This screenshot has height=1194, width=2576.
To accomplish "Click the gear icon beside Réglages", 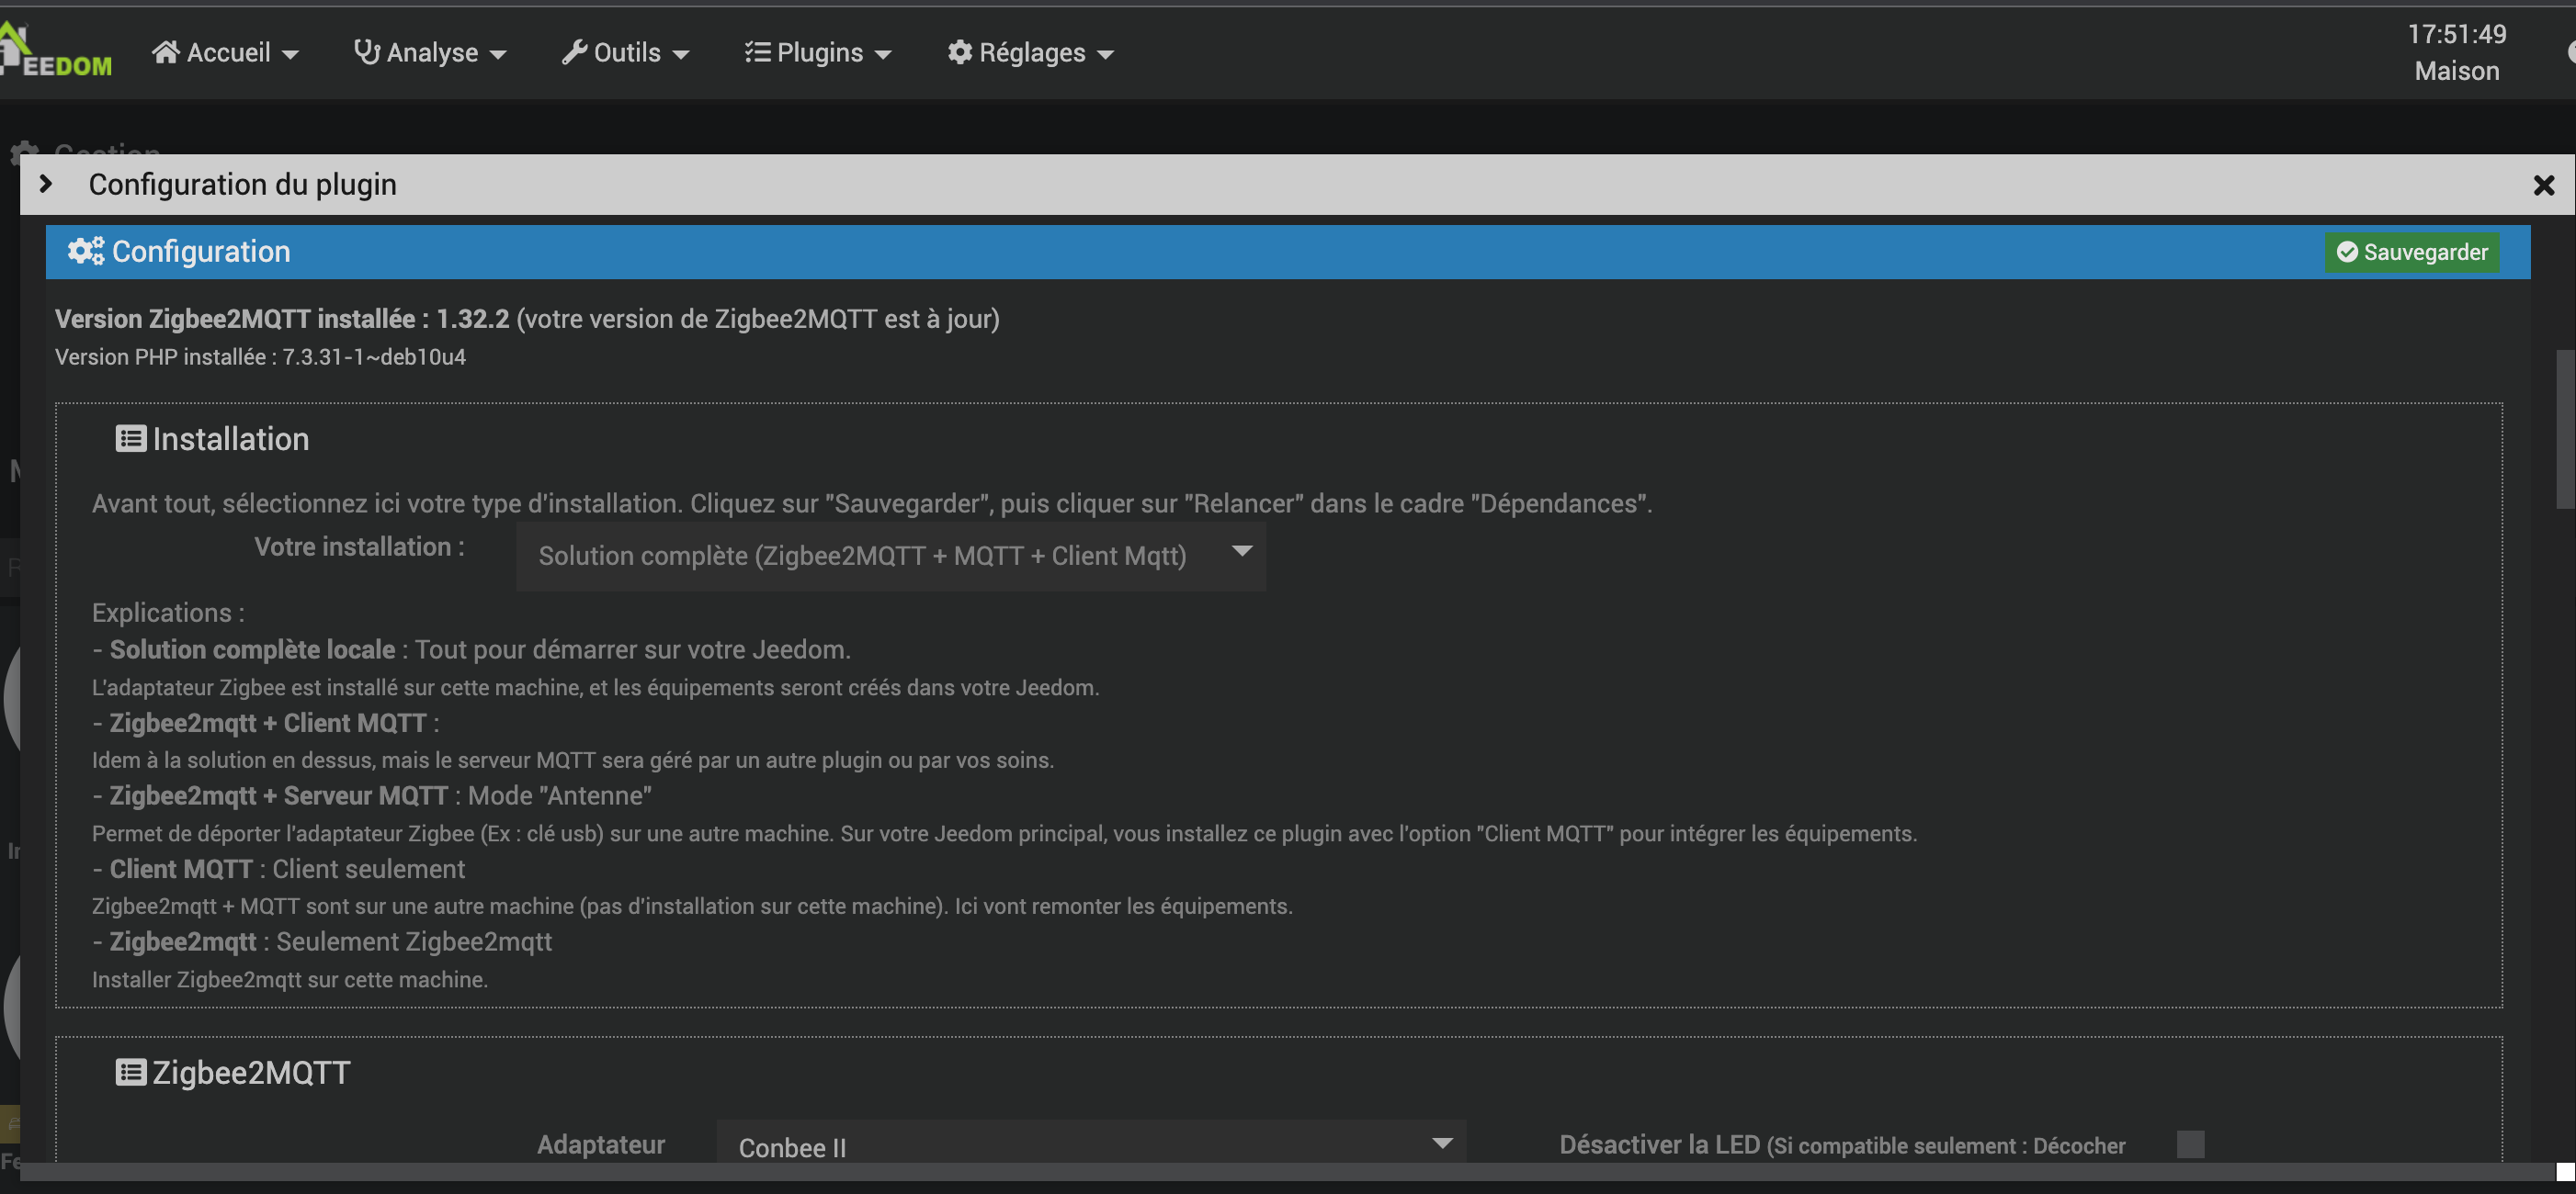I will (959, 52).
